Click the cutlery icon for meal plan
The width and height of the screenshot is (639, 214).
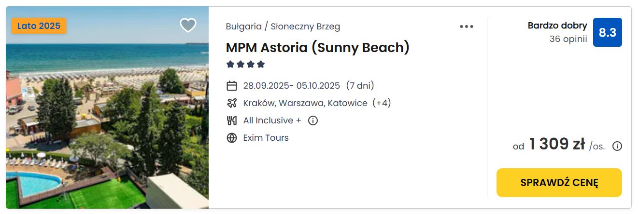coord(232,120)
